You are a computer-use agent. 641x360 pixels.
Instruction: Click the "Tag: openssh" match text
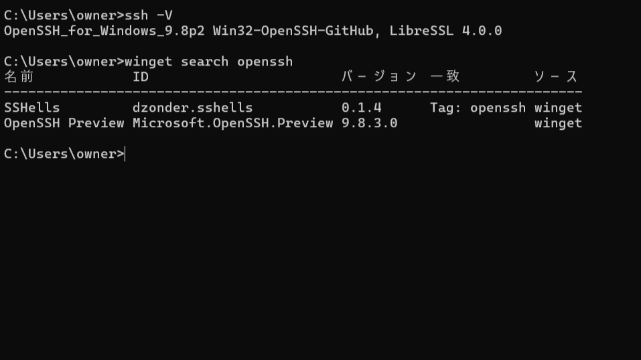click(x=478, y=108)
